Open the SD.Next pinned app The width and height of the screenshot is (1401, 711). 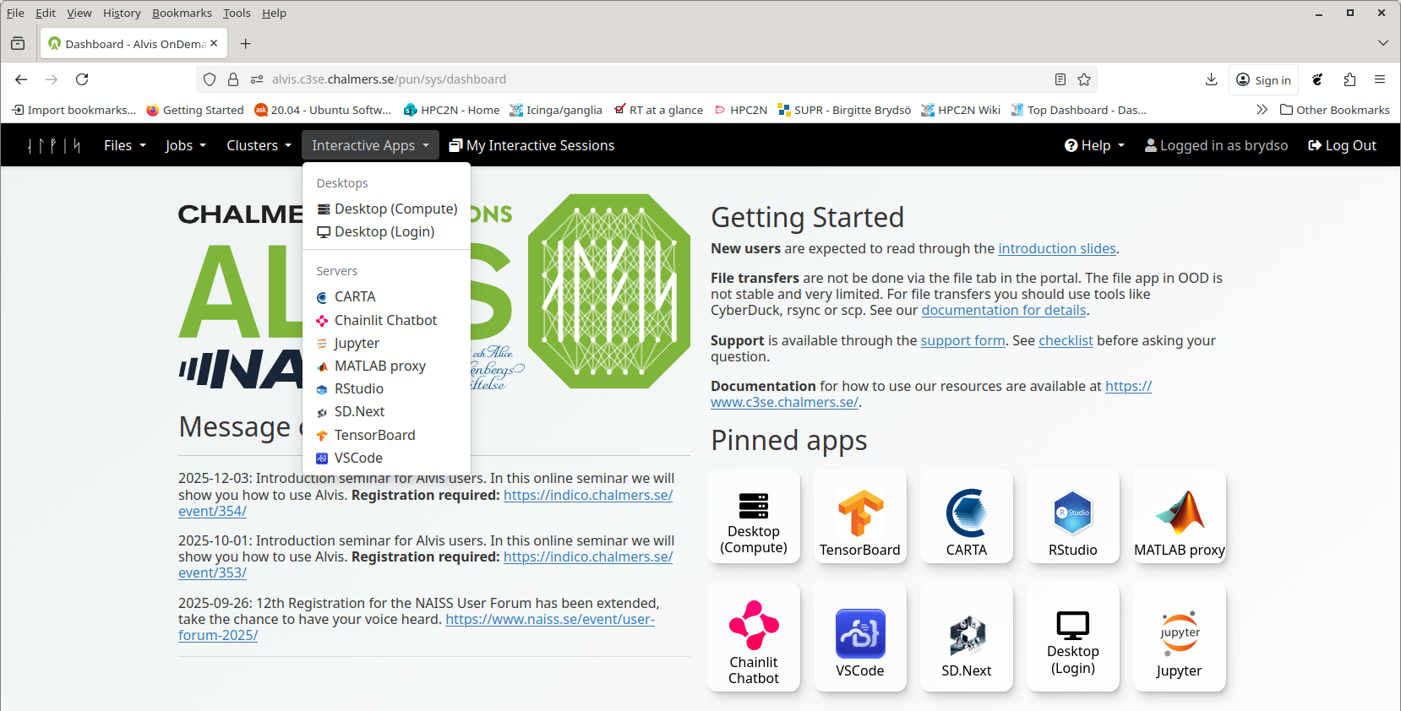click(966, 638)
